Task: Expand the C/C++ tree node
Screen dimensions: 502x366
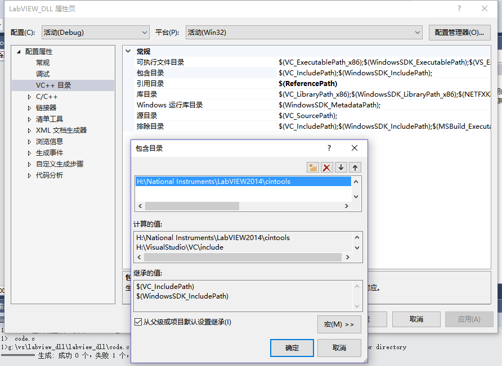Action: (x=29, y=97)
